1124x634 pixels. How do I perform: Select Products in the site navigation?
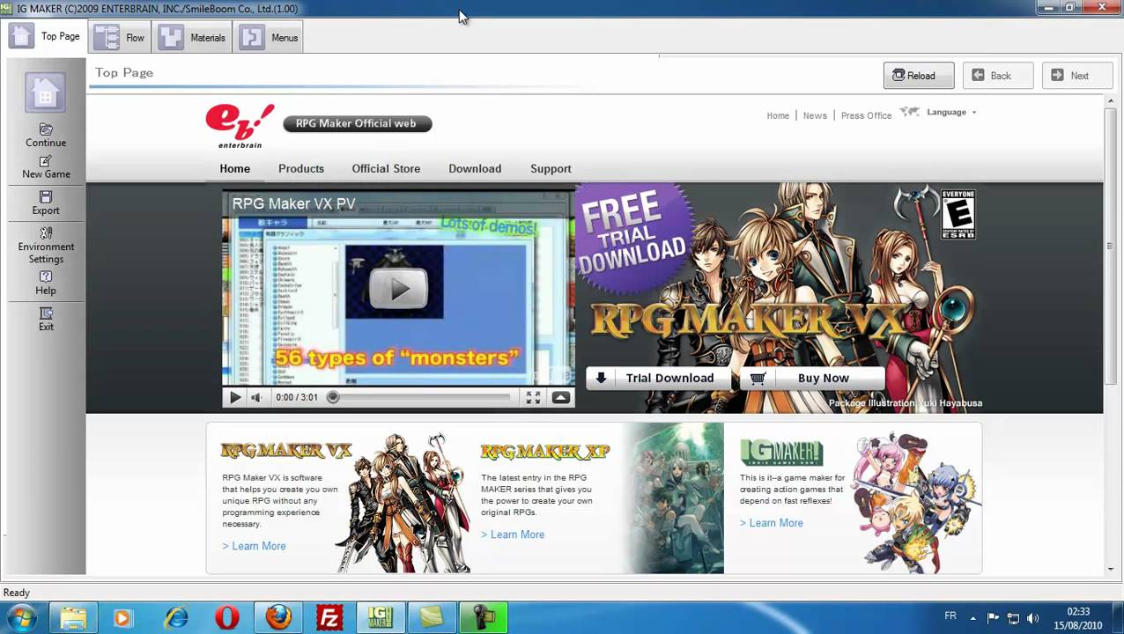301,168
